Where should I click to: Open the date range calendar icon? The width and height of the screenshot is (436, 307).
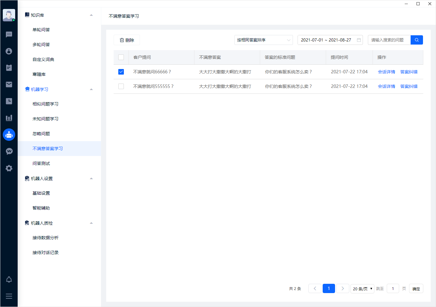359,40
